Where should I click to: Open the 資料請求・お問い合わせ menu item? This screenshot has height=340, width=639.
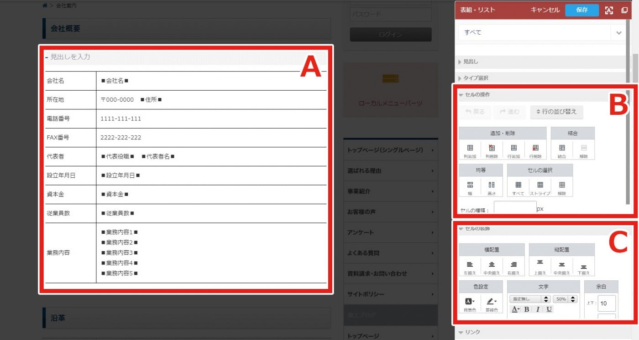point(391,273)
